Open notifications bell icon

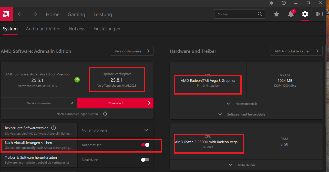tap(291, 14)
